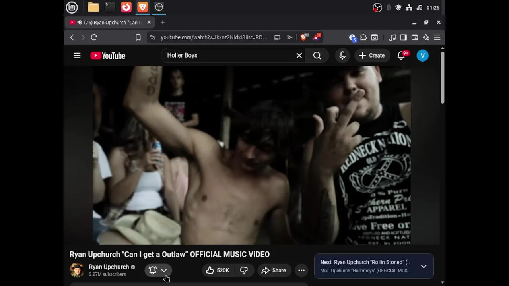Open the music note tray icon
Image resolution: width=509 pixels, height=286 pixels.
(x=420, y=8)
